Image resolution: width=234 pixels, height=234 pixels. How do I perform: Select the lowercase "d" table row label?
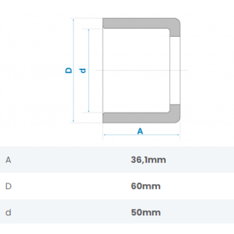[x=8, y=213]
